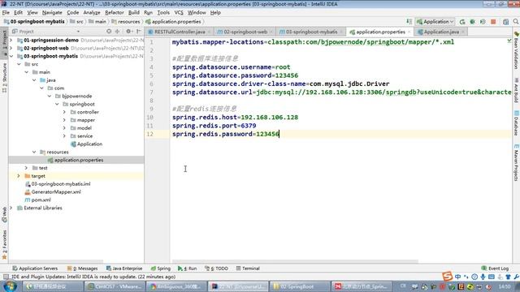Open the Terminal tool window
The width and height of the screenshot is (520, 292).
coord(247,268)
